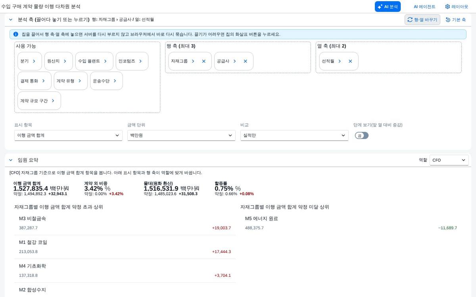Image resolution: width=476 pixels, height=297 pixels.
Task: Remove 선적월 from the column axis
Action: click(x=350, y=61)
